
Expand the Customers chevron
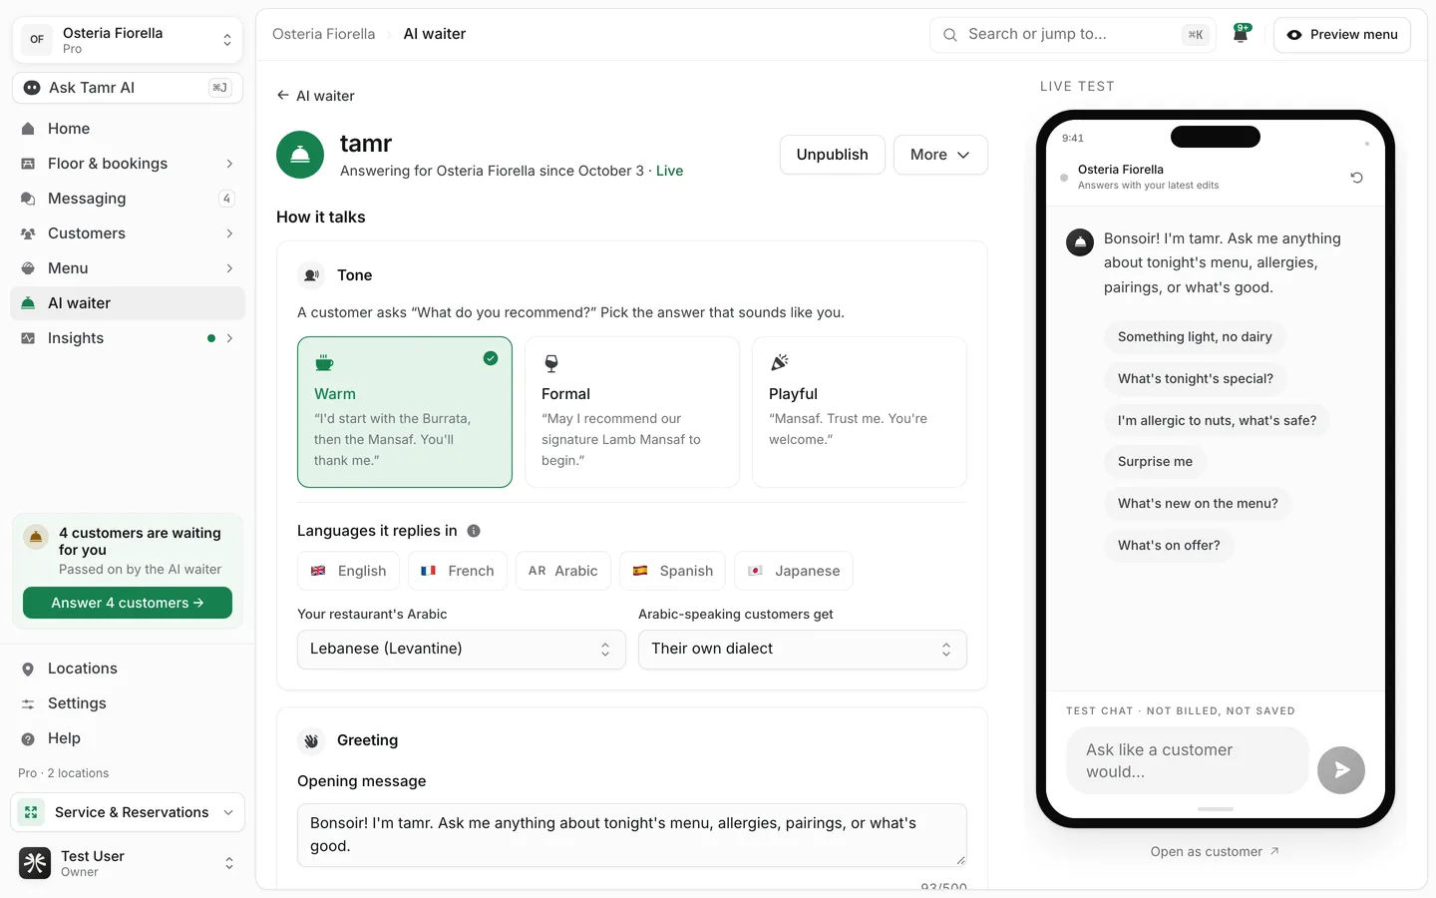[229, 233]
